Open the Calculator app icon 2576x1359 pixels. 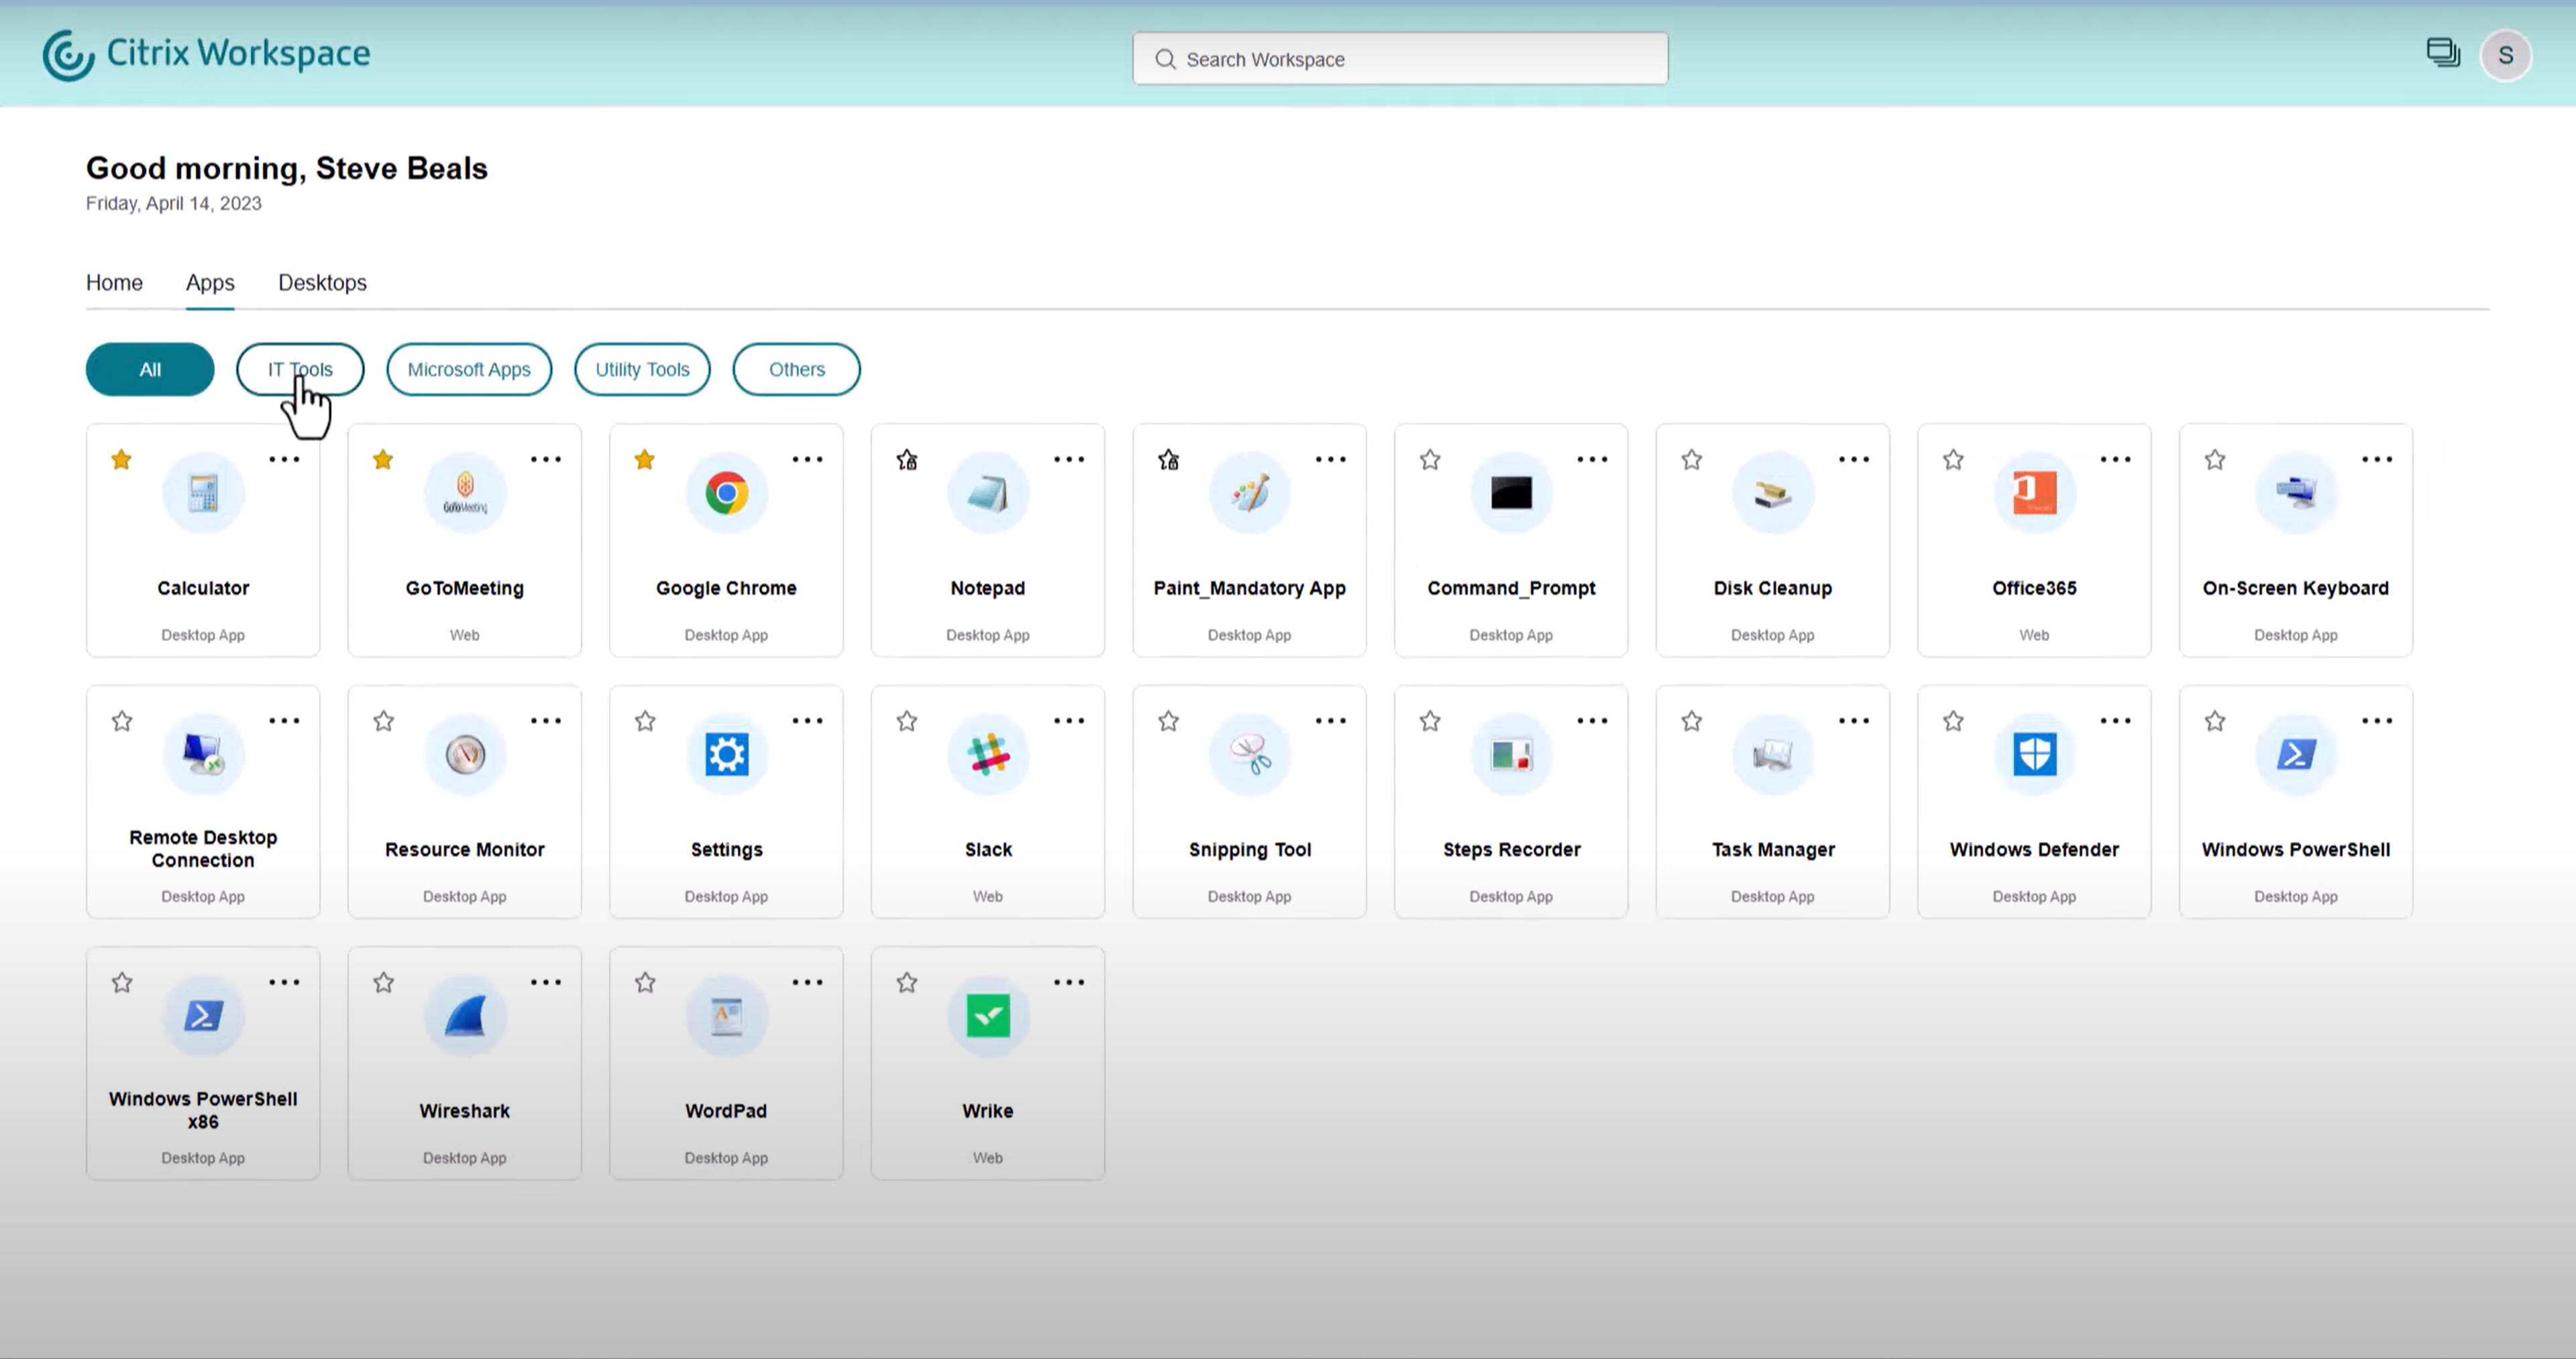click(203, 493)
